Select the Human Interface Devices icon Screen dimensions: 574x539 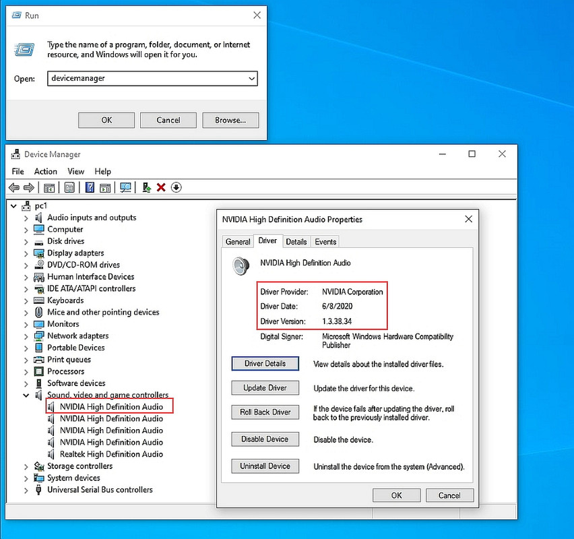39,277
